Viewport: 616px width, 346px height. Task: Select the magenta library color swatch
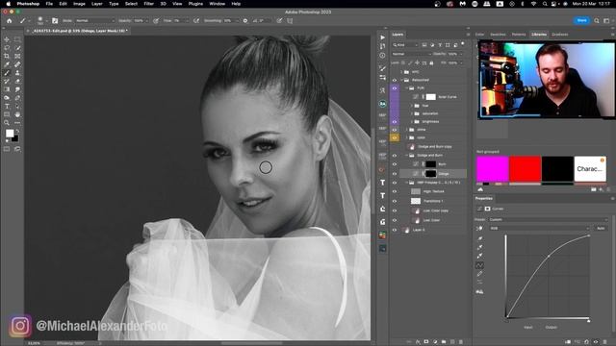[492, 169]
